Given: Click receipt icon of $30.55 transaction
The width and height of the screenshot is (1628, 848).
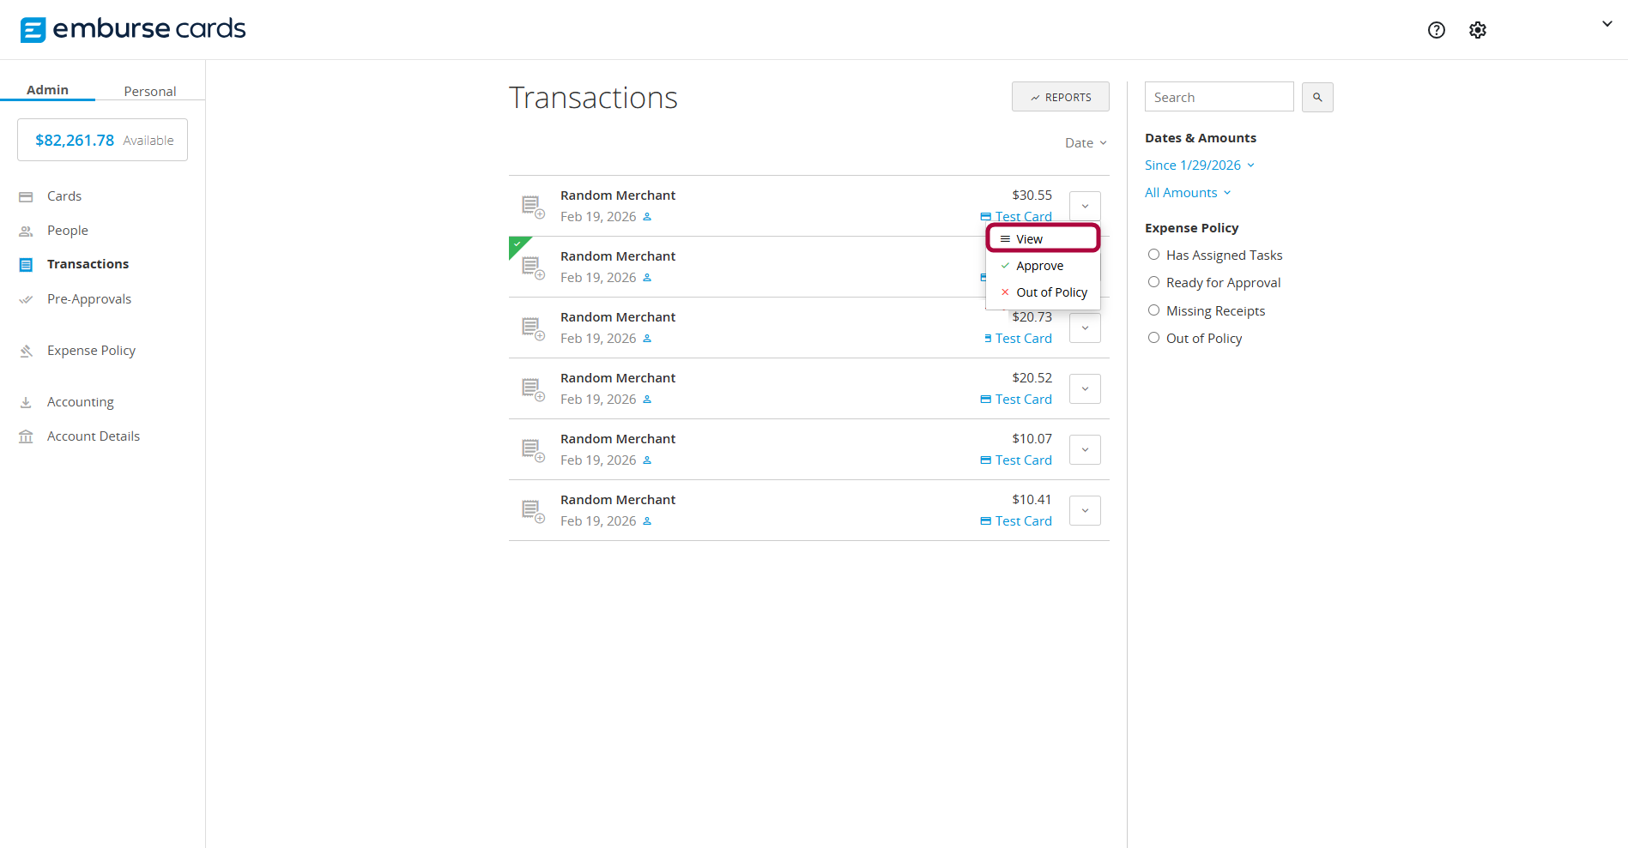Looking at the screenshot, I should tap(533, 207).
